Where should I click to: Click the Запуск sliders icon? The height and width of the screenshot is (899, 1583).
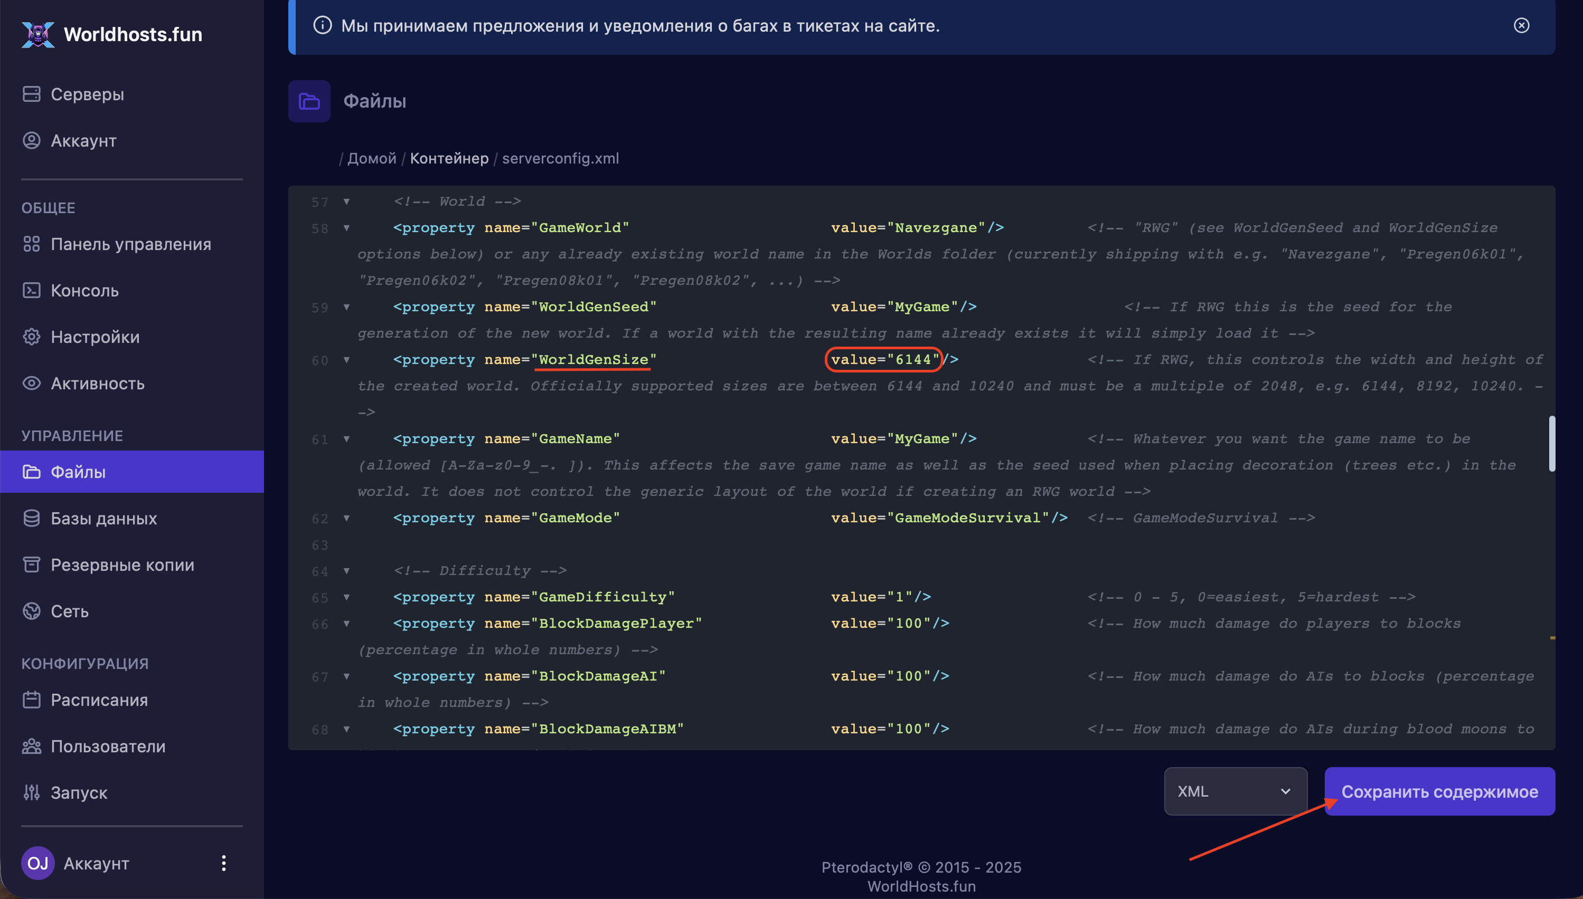click(x=32, y=792)
